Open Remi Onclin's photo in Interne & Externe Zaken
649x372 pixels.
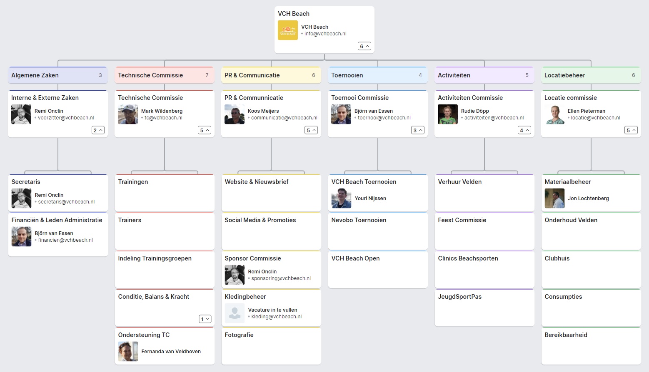point(21,114)
